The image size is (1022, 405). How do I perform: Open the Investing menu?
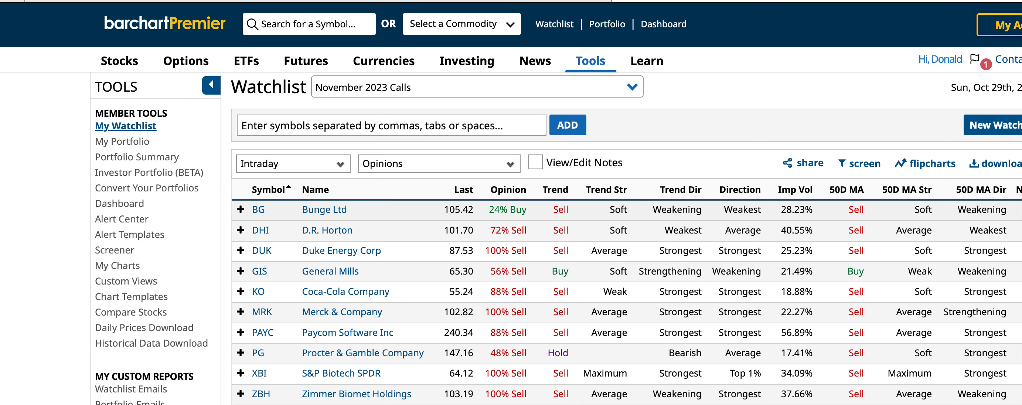[467, 61]
